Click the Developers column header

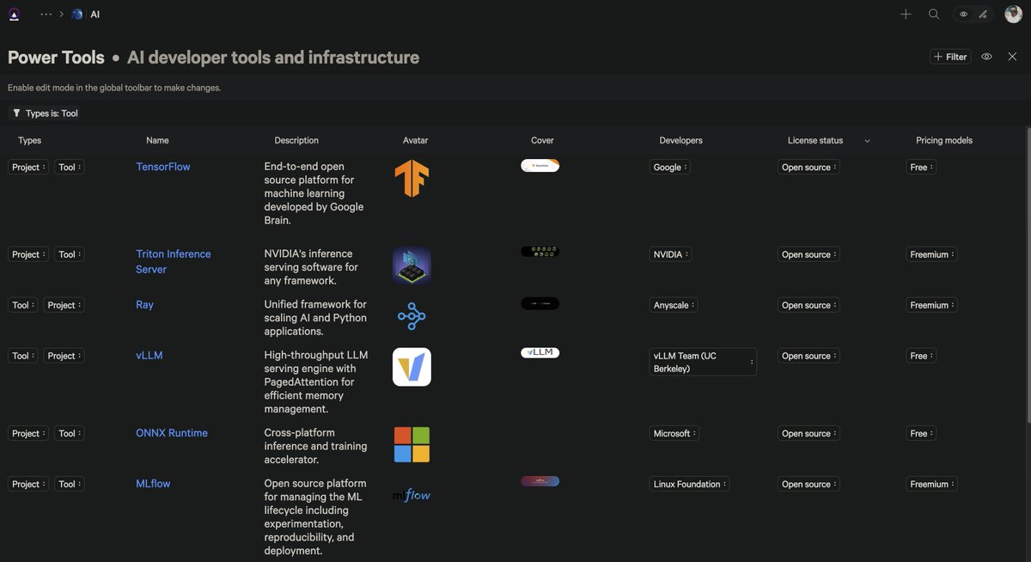point(680,140)
